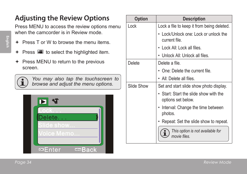
Task: Click the info icon in movie files note
Action: tap(165, 133)
